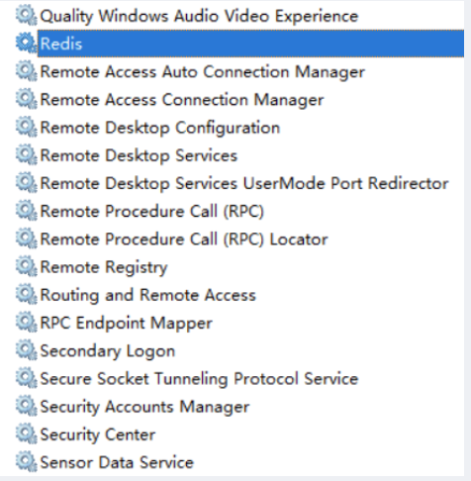
Task: Select Remote Desktop Services UserMode Port Redirector
Action: [x=244, y=183]
